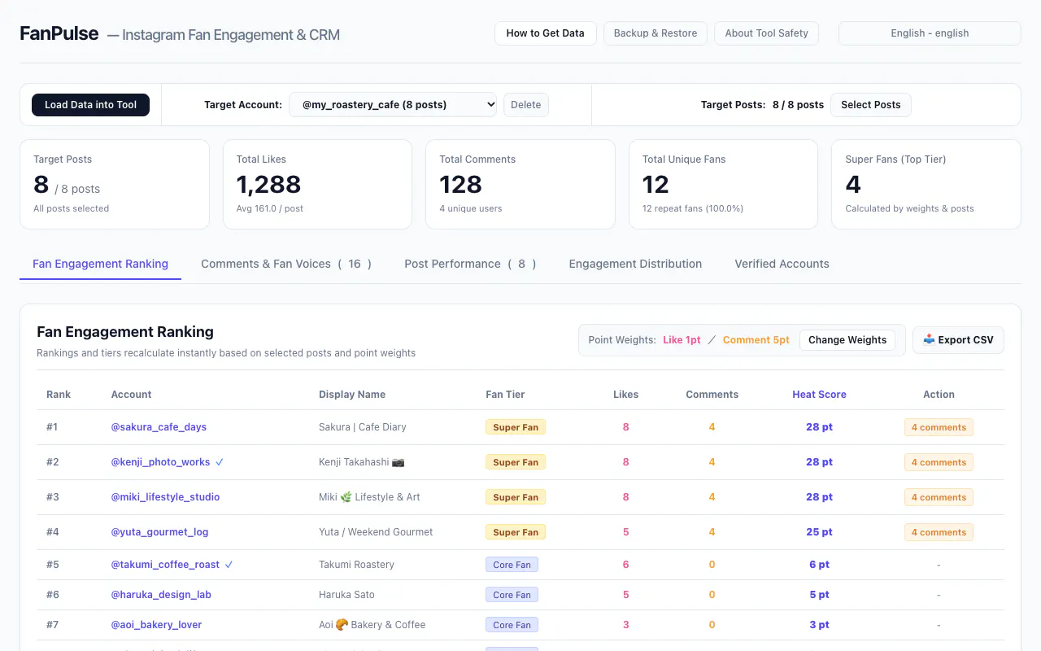The image size is (1041, 651).
Task: Click the Super Fans (Top Tier) card
Action: point(926,184)
